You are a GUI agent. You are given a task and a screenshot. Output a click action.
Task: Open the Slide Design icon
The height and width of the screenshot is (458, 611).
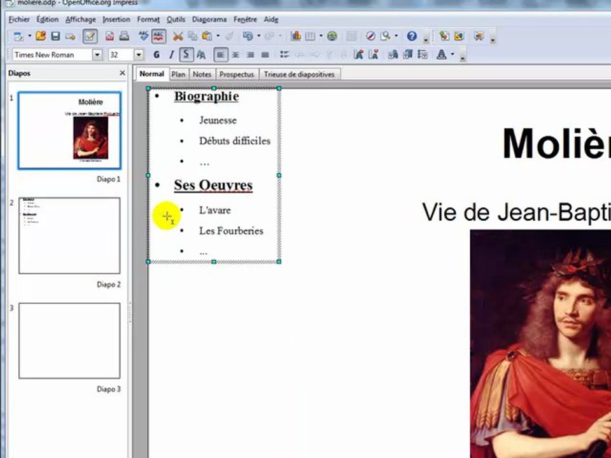[459, 36]
